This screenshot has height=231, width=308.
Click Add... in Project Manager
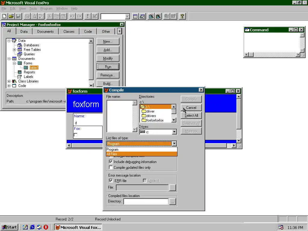click(108, 50)
